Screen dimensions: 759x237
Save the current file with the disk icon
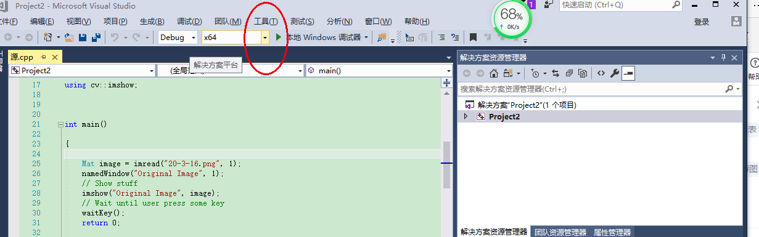pyautogui.click(x=83, y=37)
